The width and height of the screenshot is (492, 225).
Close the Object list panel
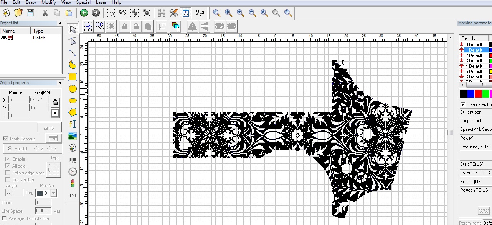(x=60, y=23)
